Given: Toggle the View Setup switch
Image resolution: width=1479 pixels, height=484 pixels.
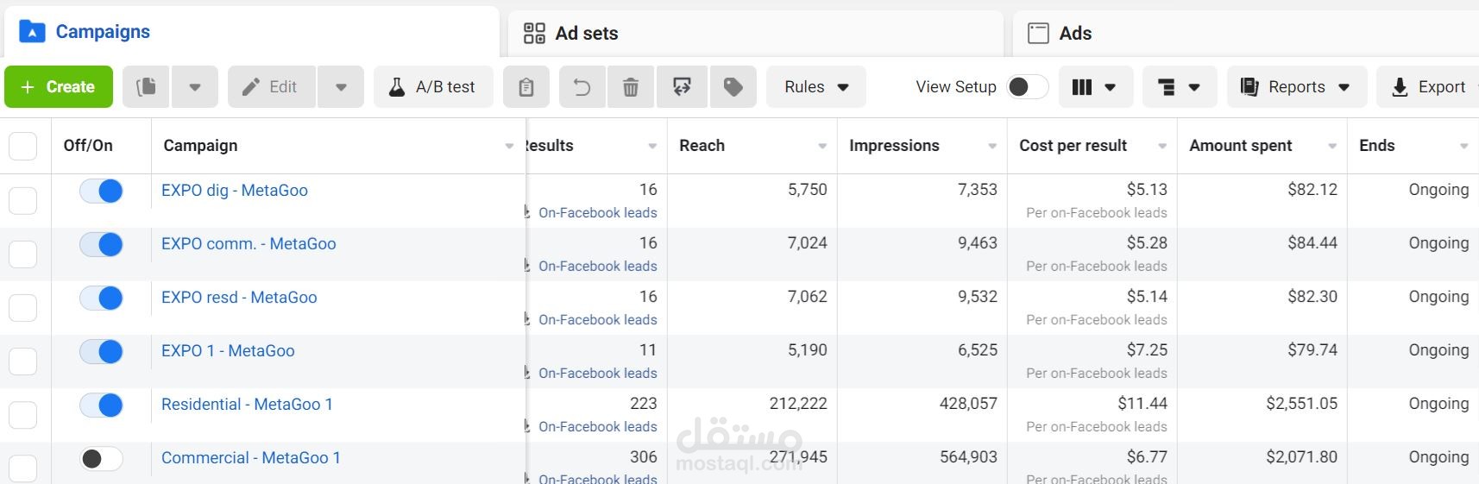Looking at the screenshot, I should 1028,87.
